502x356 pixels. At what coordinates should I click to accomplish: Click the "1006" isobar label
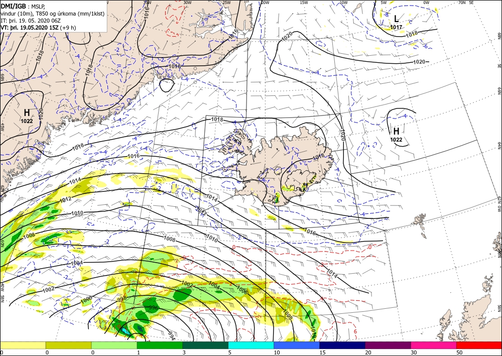242,290
